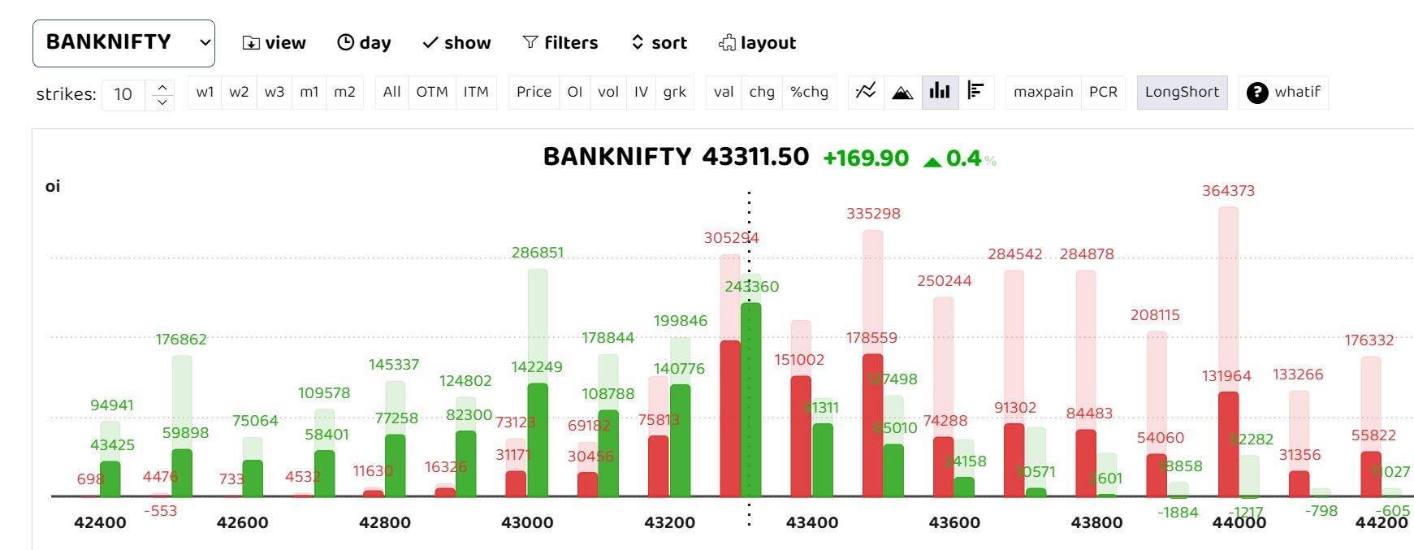Open the view menu
The image size is (1414, 550).
(x=274, y=43)
